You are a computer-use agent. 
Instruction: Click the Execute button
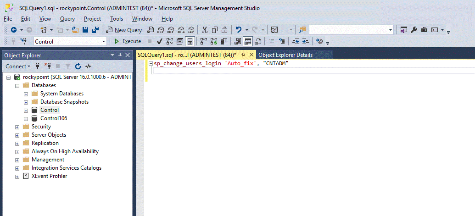point(128,41)
